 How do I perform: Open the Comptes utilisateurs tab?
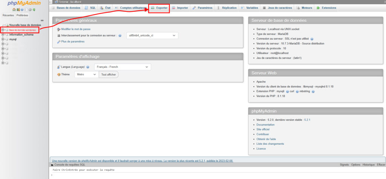pos(130,8)
